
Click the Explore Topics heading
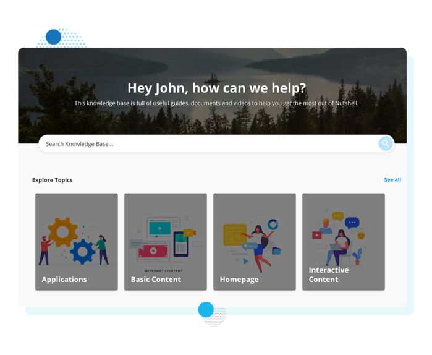tap(53, 180)
